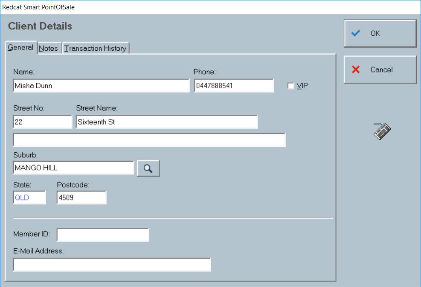Select the Suburb field showing MANGO HILL

coord(73,168)
